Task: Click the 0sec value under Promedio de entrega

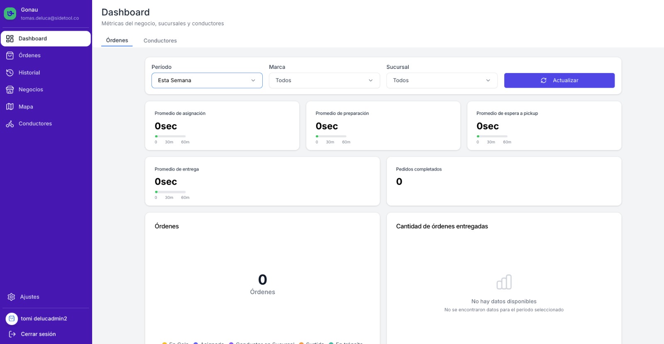Action: tap(166, 182)
